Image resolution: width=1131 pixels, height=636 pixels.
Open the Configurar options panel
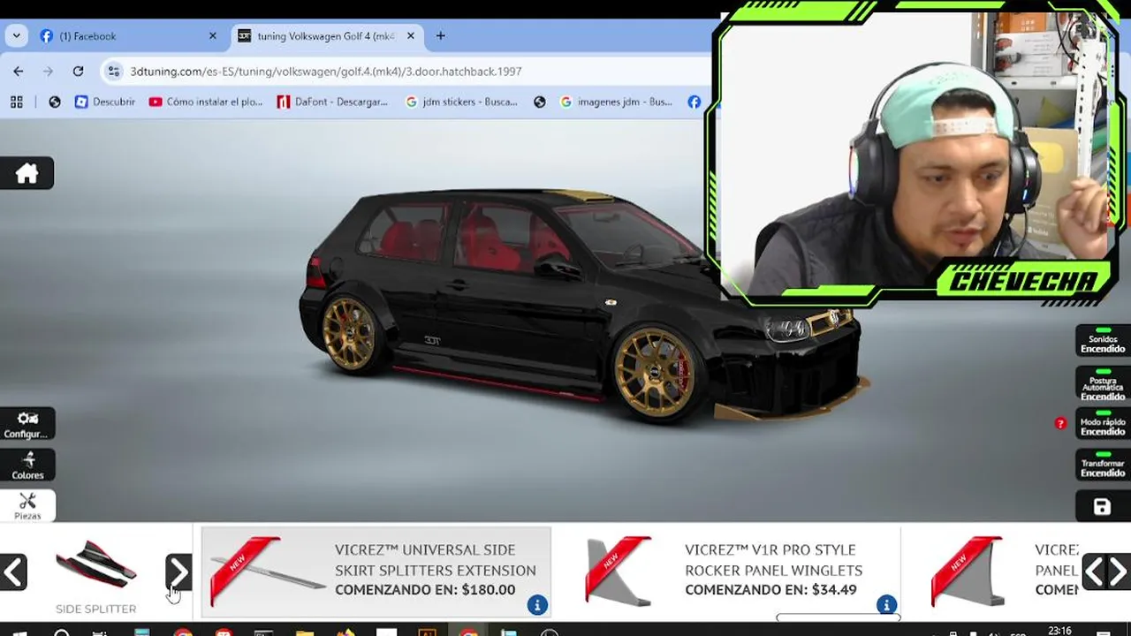tap(27, 424)
